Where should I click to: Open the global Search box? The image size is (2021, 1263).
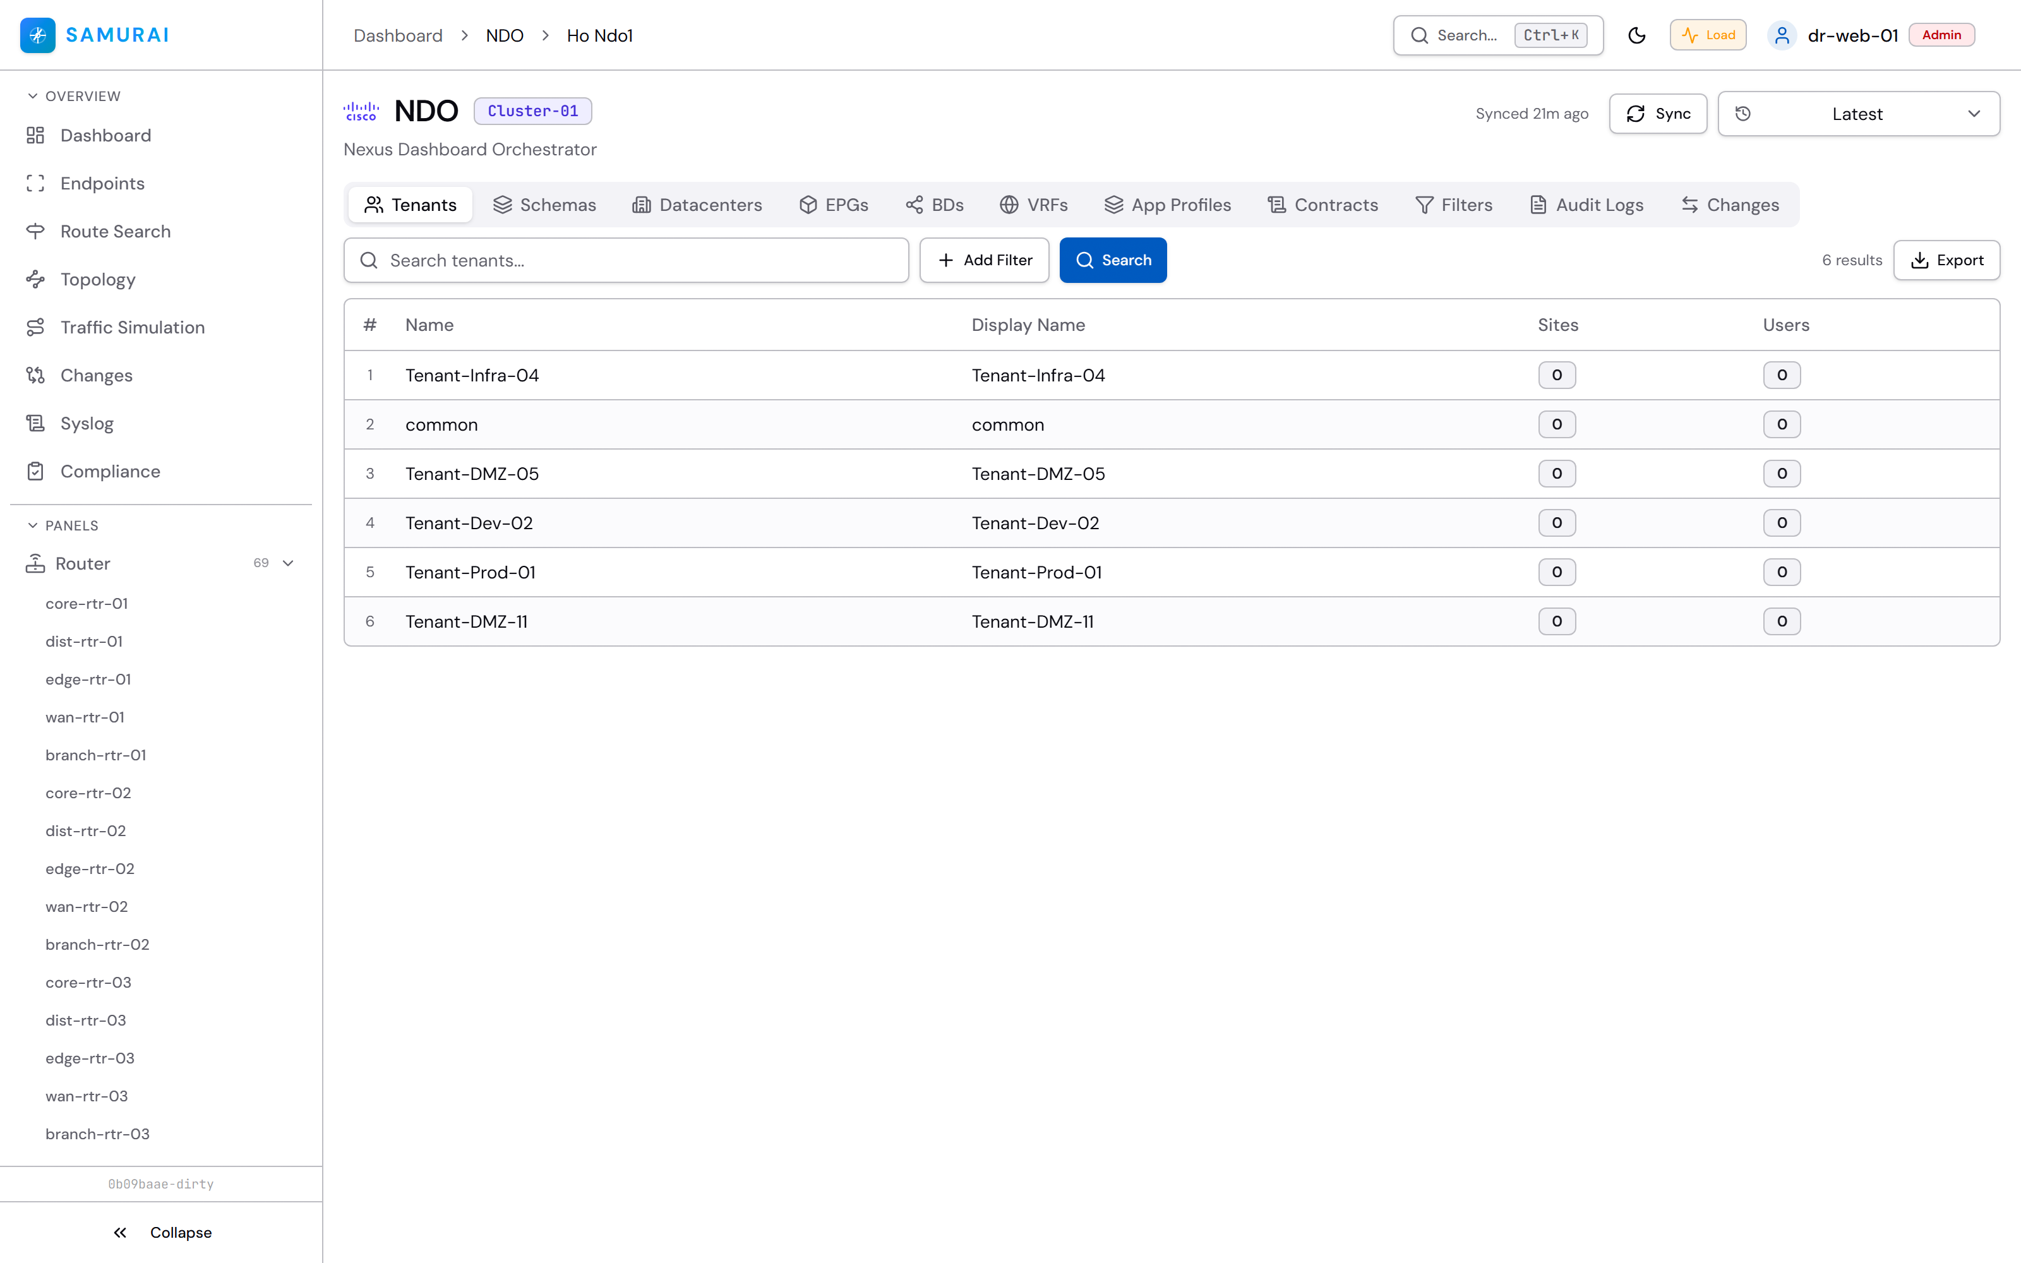point(1498,35)
